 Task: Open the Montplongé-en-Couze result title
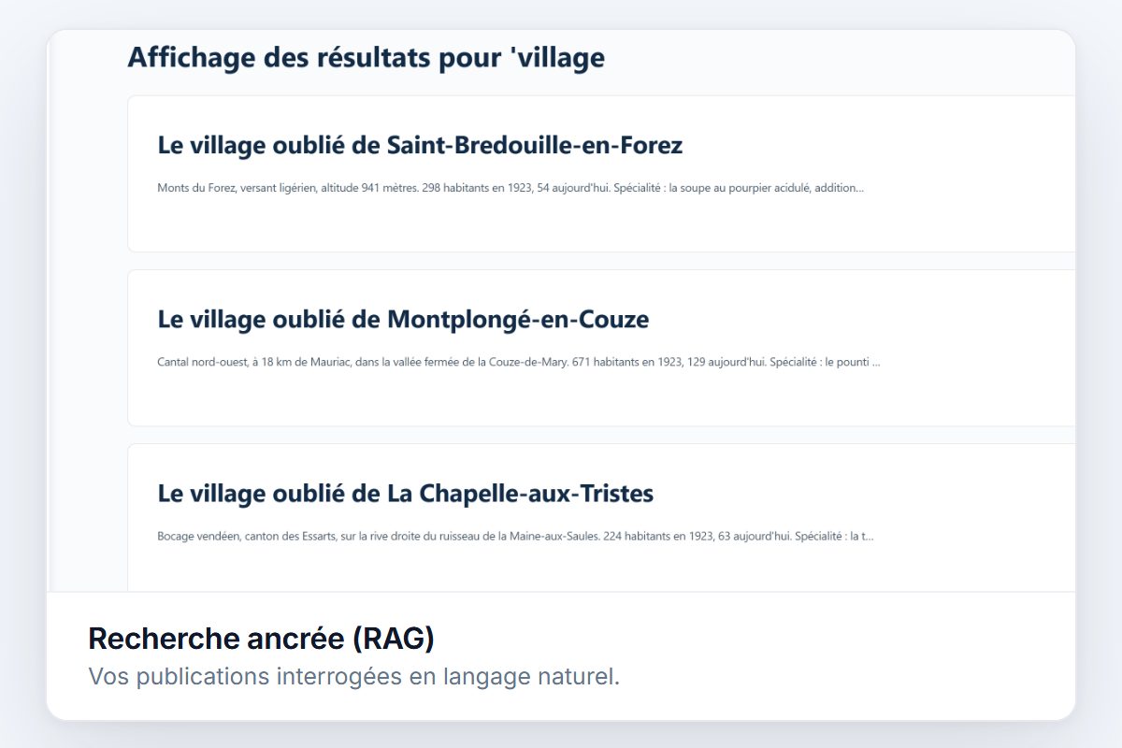403,319
